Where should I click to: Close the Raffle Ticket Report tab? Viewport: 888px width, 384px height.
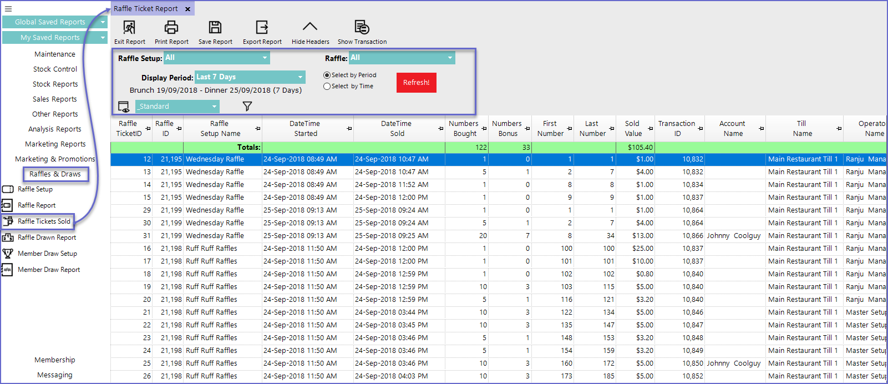[187, 9]
